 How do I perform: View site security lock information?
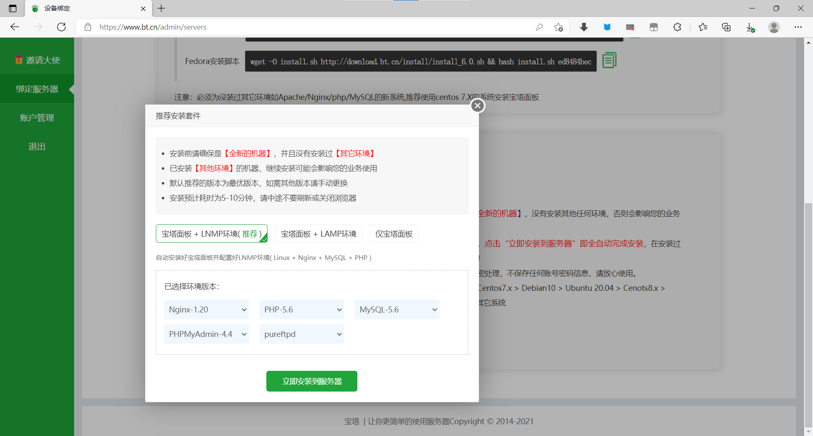88,27
